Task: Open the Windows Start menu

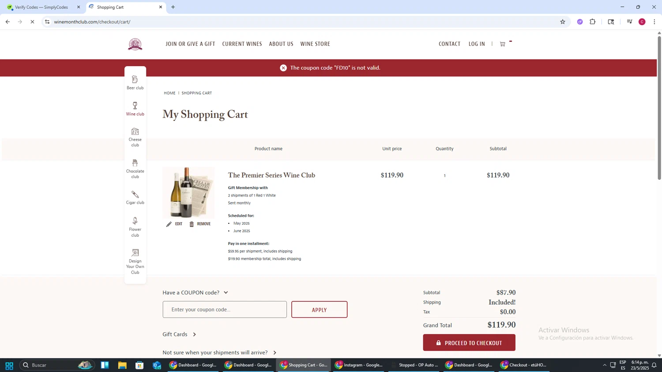Action: pyautogui.click(x=9, y=365)
